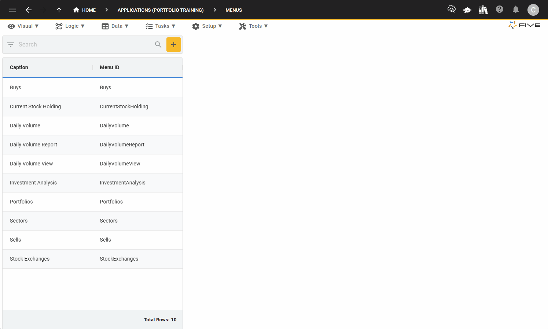Click the HOME breadcrumb
Screen dimensions: 548x329
pyautogui.click(x=84, y=10)
